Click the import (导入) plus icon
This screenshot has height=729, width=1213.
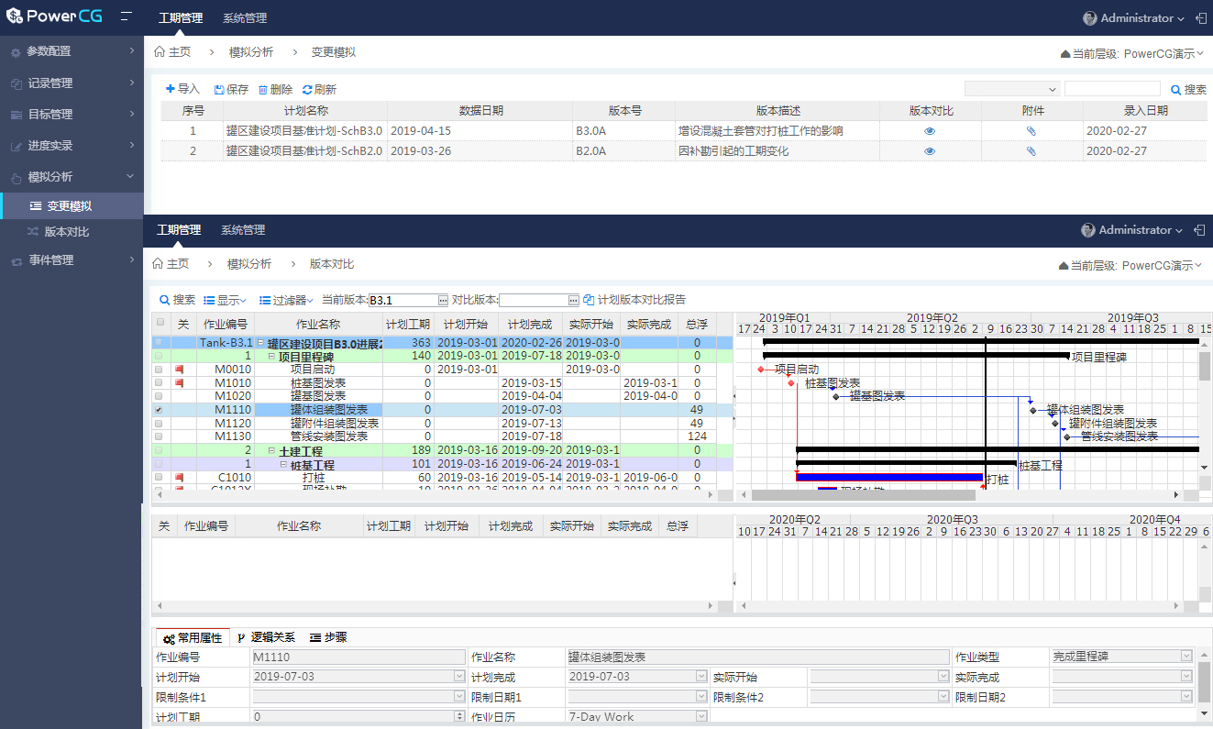(170, 89)
